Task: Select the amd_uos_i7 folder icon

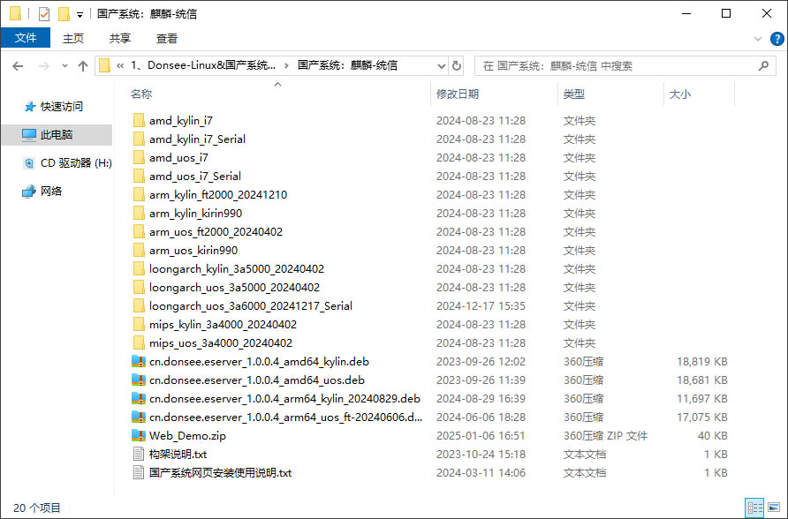Action: (140, 158)
